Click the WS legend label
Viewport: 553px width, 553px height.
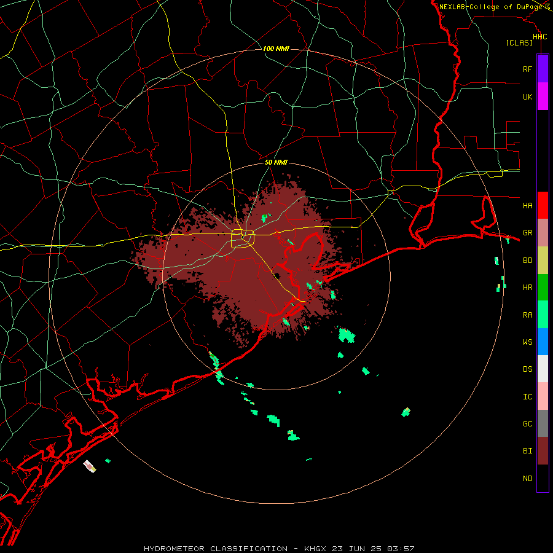point(527,342)
